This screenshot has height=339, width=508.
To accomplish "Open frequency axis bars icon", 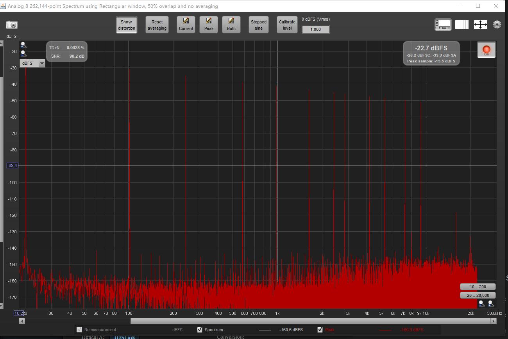I will click(x=462, y=25).
